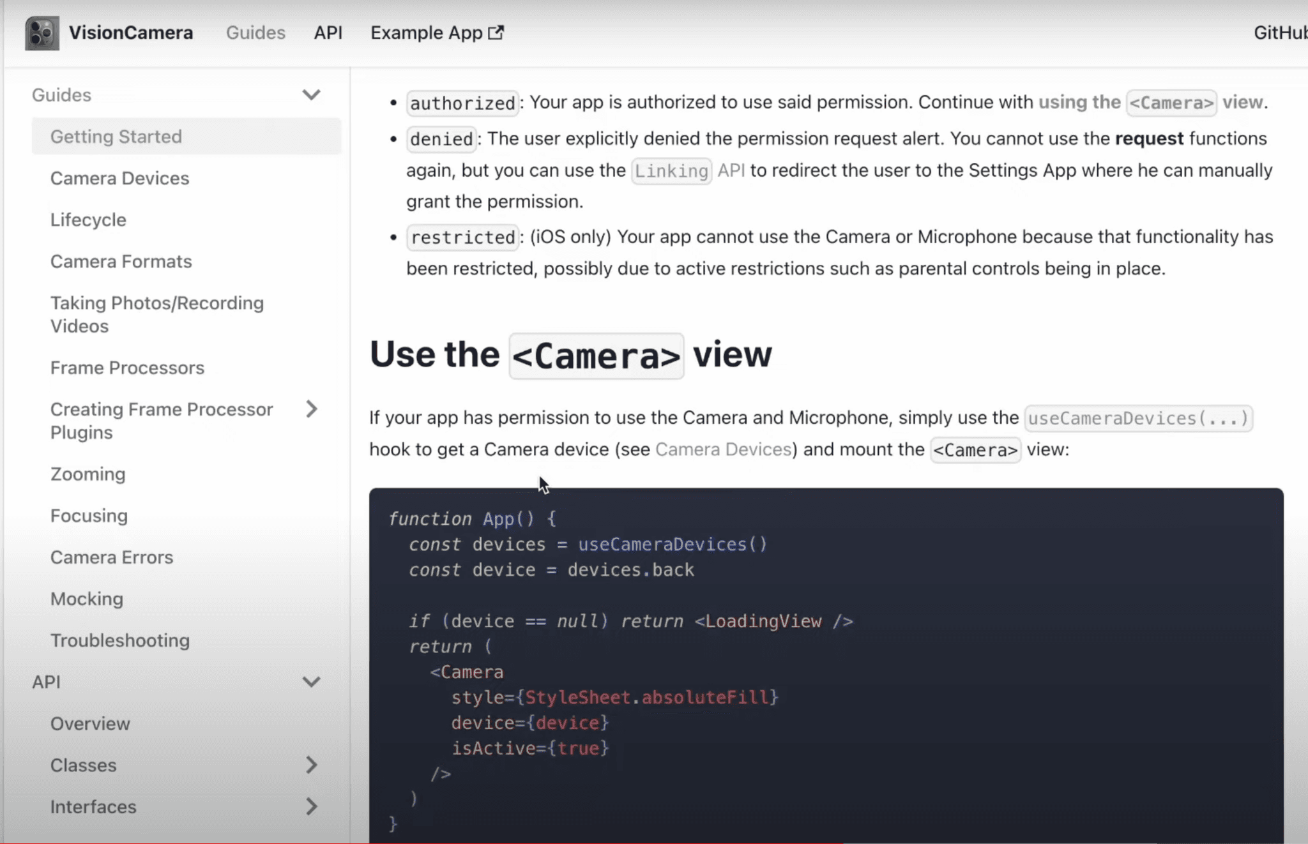
Task: Select Taking Photos/Recording Videos guide
Action: tap(157, 314)
